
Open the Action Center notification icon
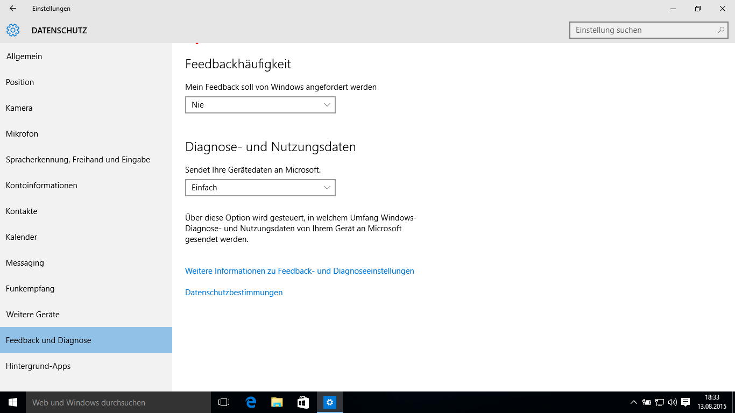[x=685, y=402]
